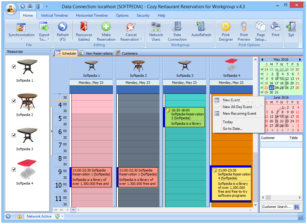
Task: Select the Softpedia 3 16:30-18:00 reservation
Action: tap(184, 117)
